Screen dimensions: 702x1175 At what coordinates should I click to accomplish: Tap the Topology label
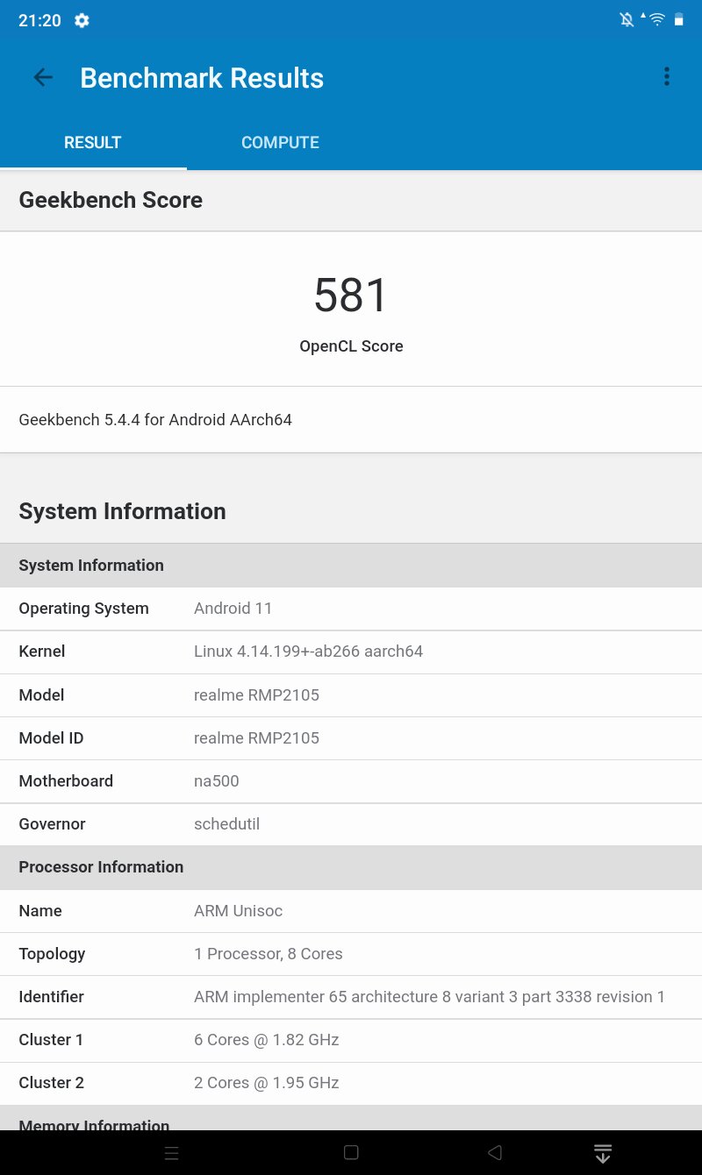pos(52,954)
